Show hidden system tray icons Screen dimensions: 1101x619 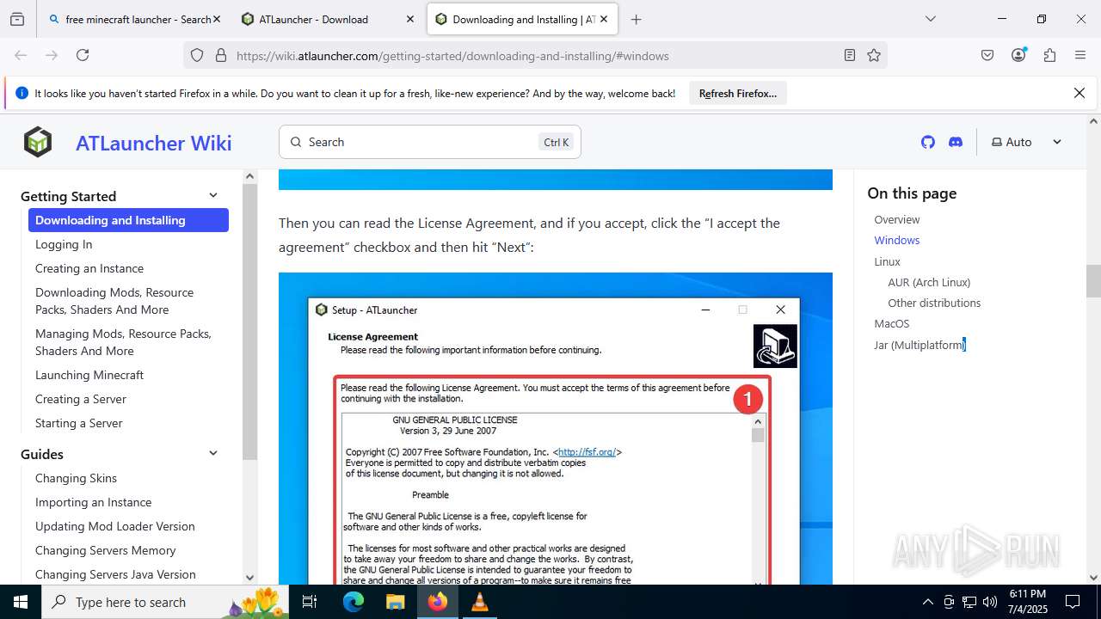[927, 602]
